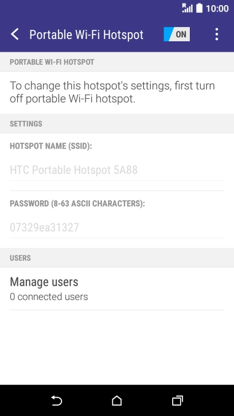Tap the Android back navigation button
Viewport: 234px width, 416px height.
click(x=57, y=401)
